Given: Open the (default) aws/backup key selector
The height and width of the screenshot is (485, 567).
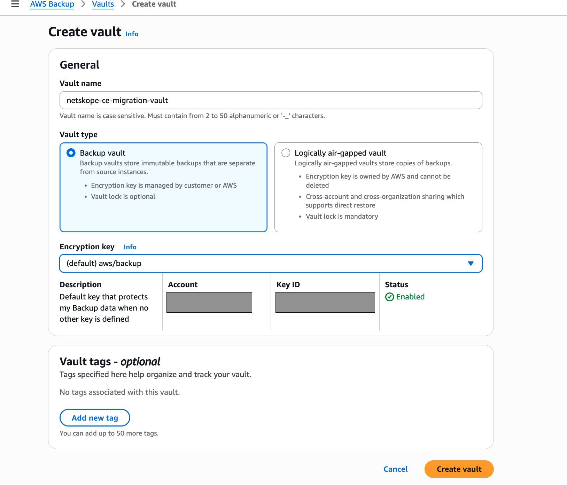Looking at the screenshot, I should point(271,264).
